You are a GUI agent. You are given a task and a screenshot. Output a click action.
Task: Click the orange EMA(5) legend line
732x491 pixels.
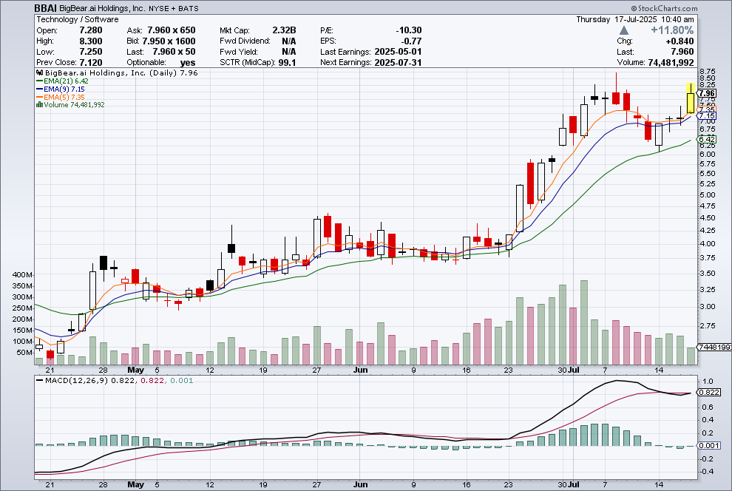[x=40, y=97]
